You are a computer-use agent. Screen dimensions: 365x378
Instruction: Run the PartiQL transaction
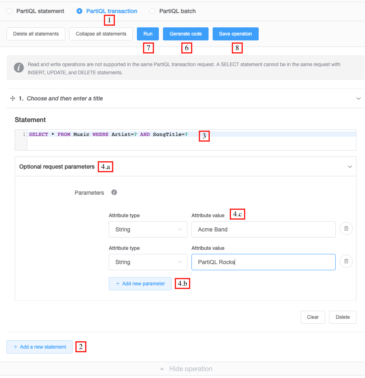click(x=148, y=34)
